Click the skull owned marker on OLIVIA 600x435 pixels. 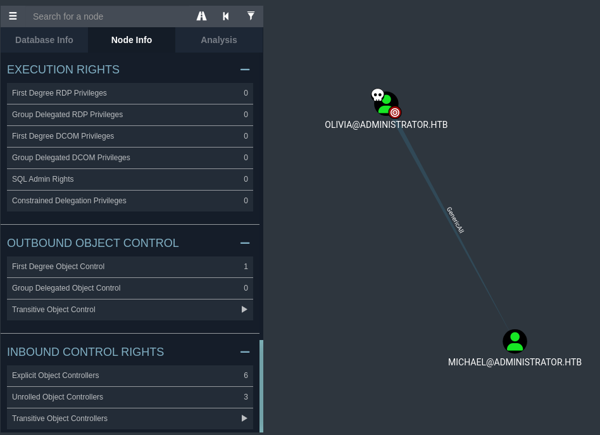(378, 96)
